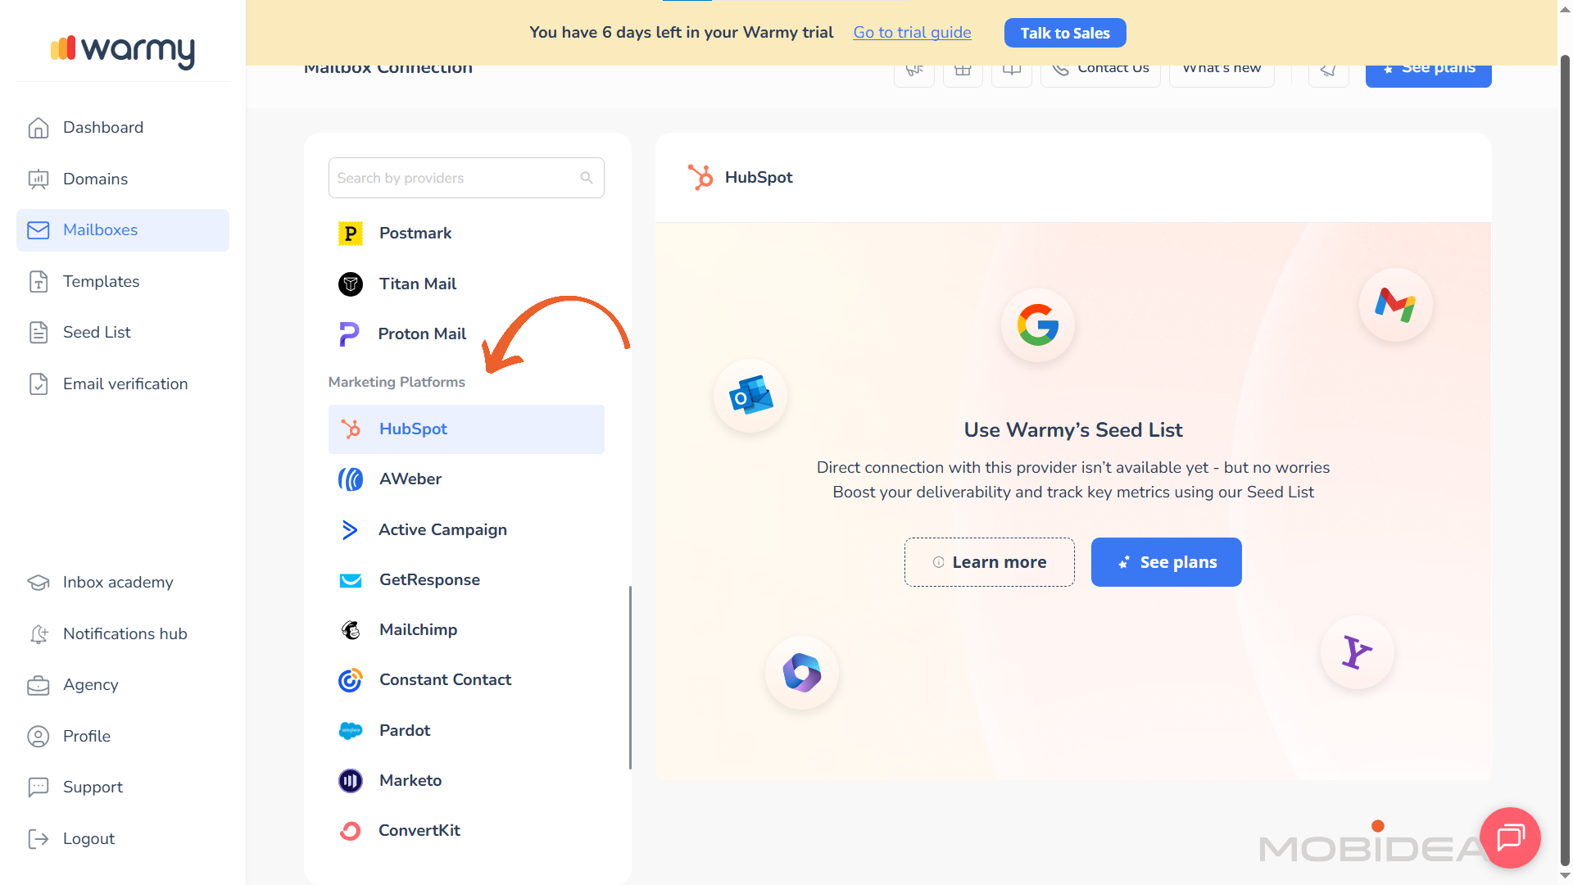Focus the Search by providers field

455,178
